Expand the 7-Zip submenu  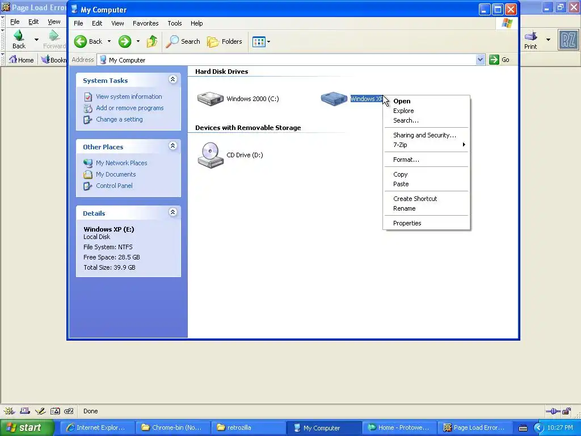coord(427,145)
